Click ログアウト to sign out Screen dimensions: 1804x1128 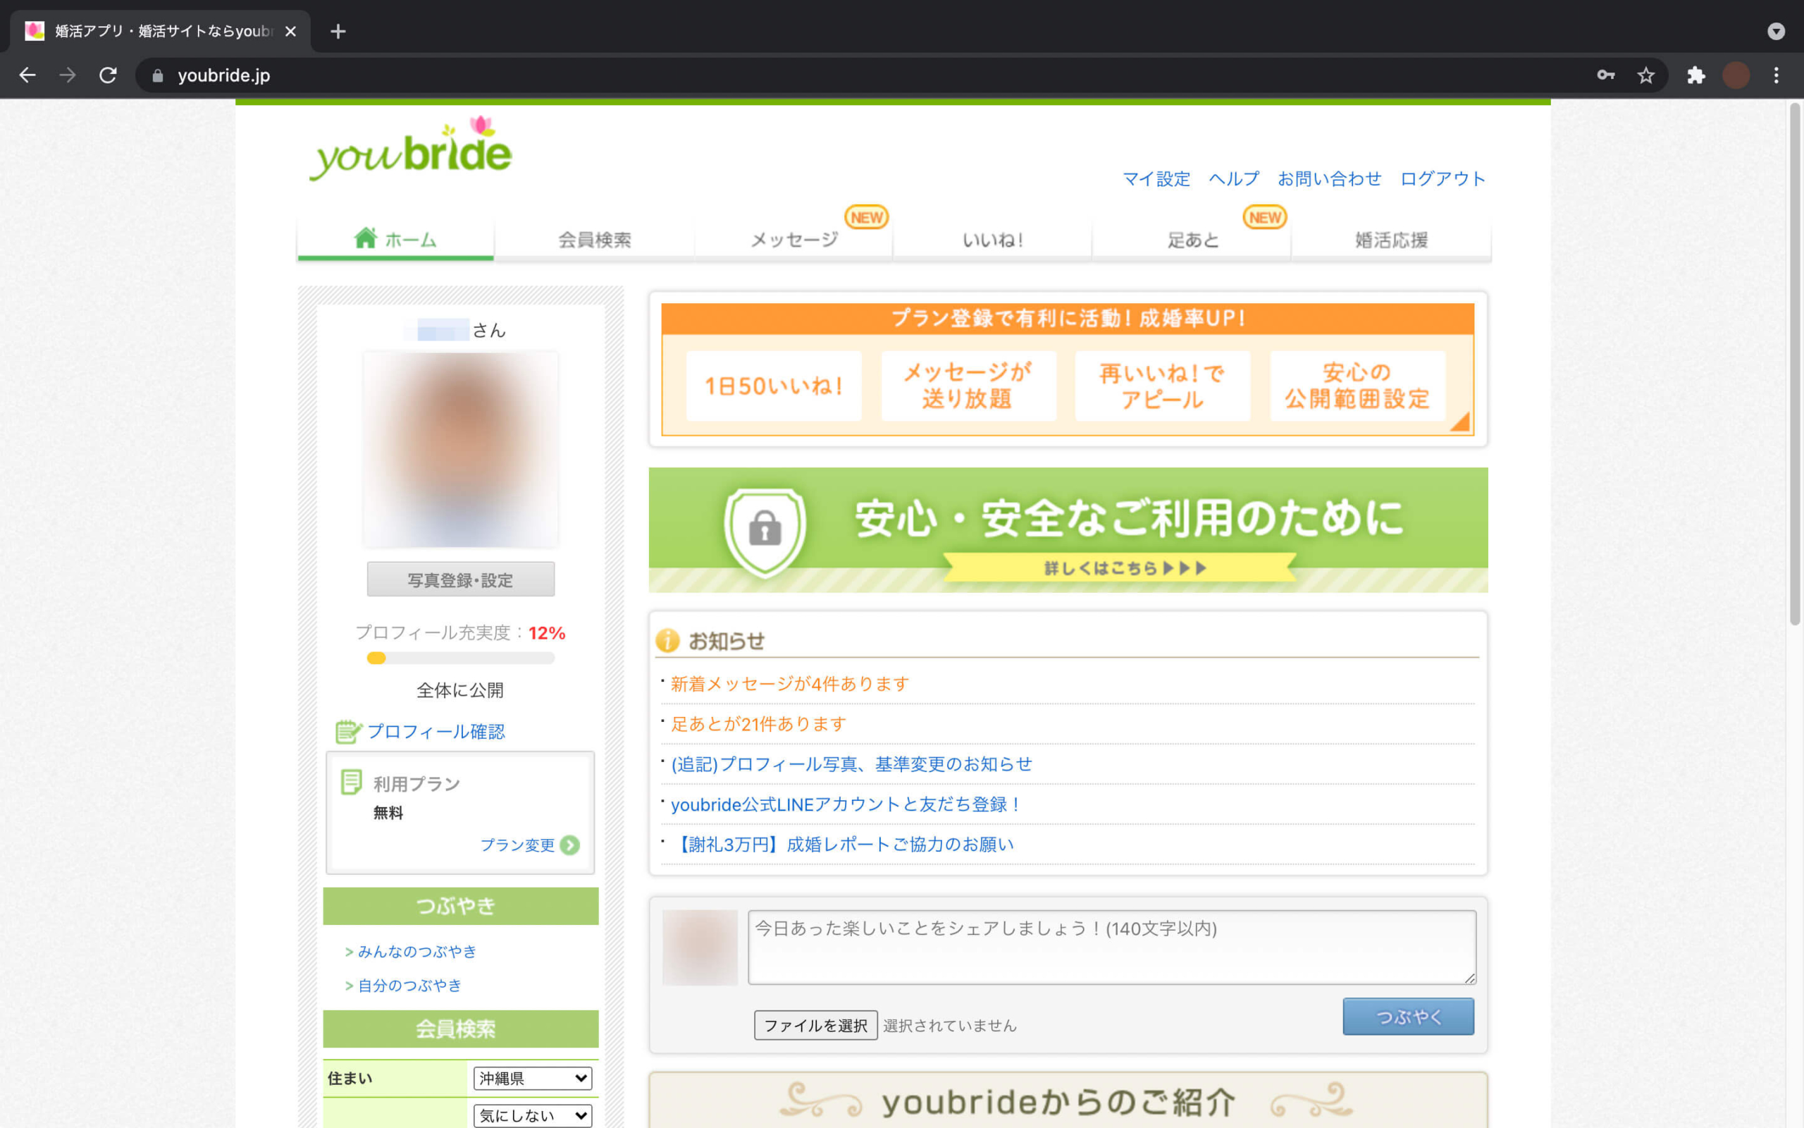pyautogui.click(x=1442, y=179)
